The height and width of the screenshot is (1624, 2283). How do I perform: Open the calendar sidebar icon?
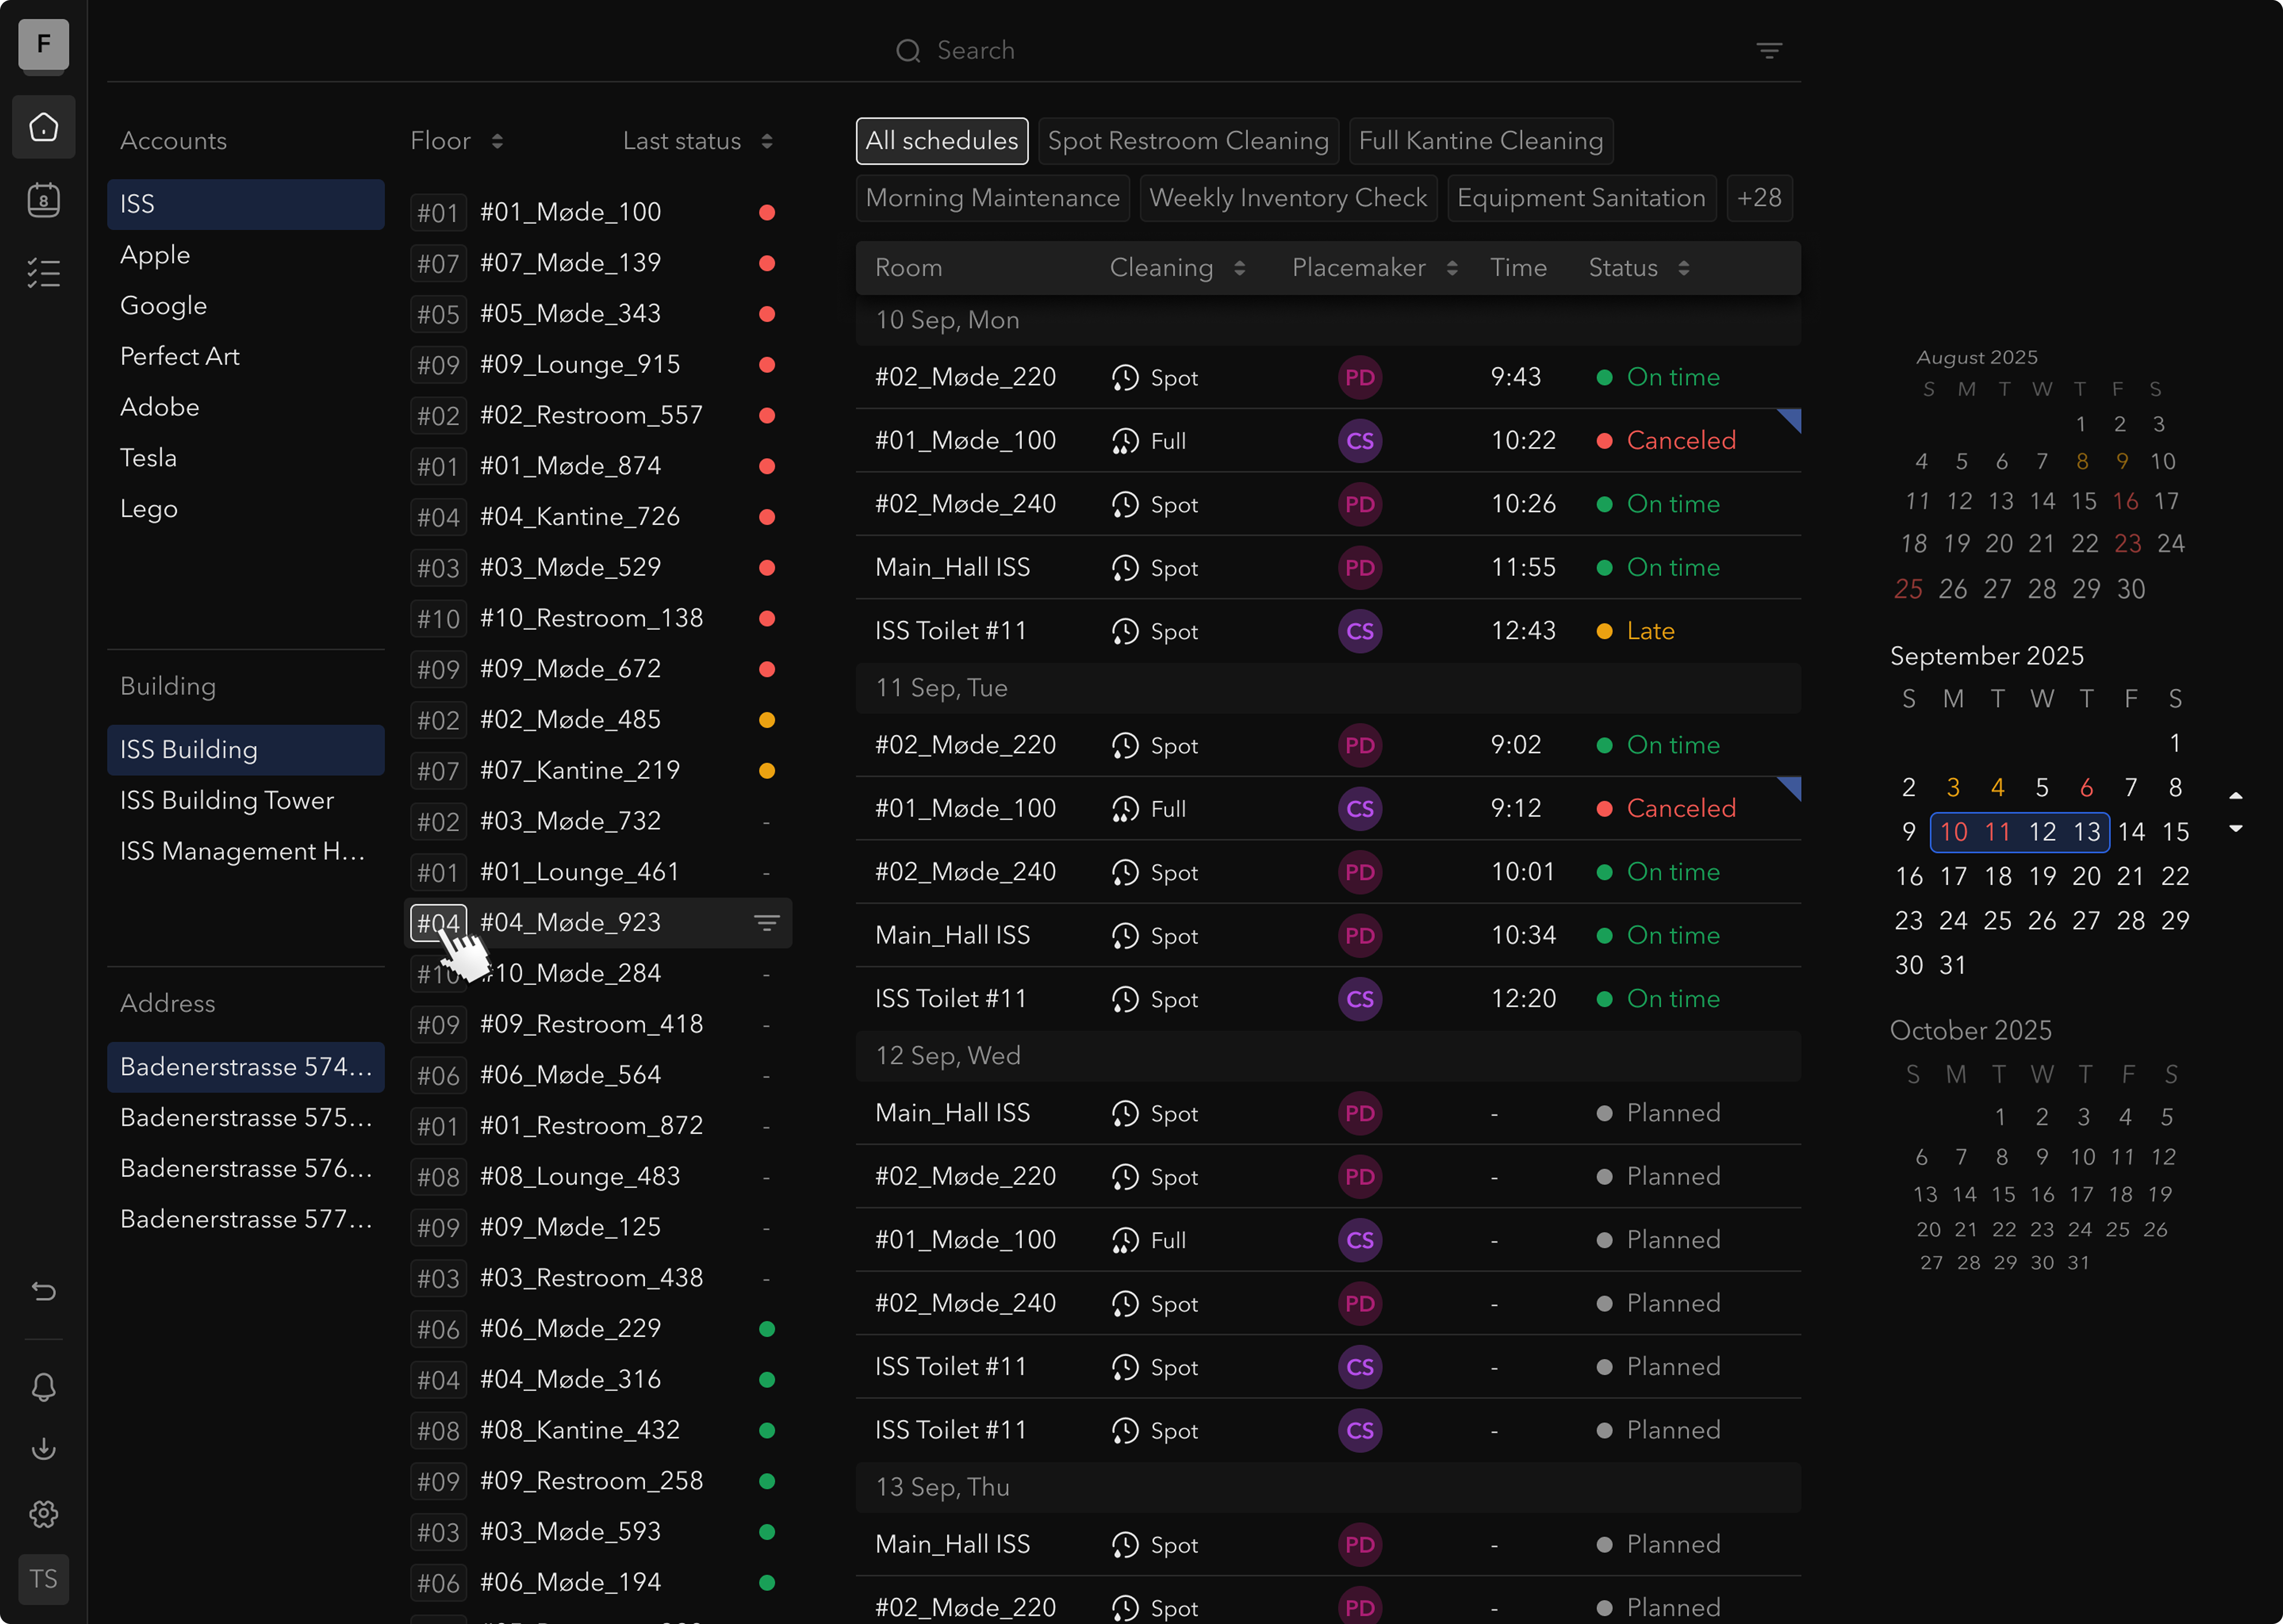[x=43, y=200]
